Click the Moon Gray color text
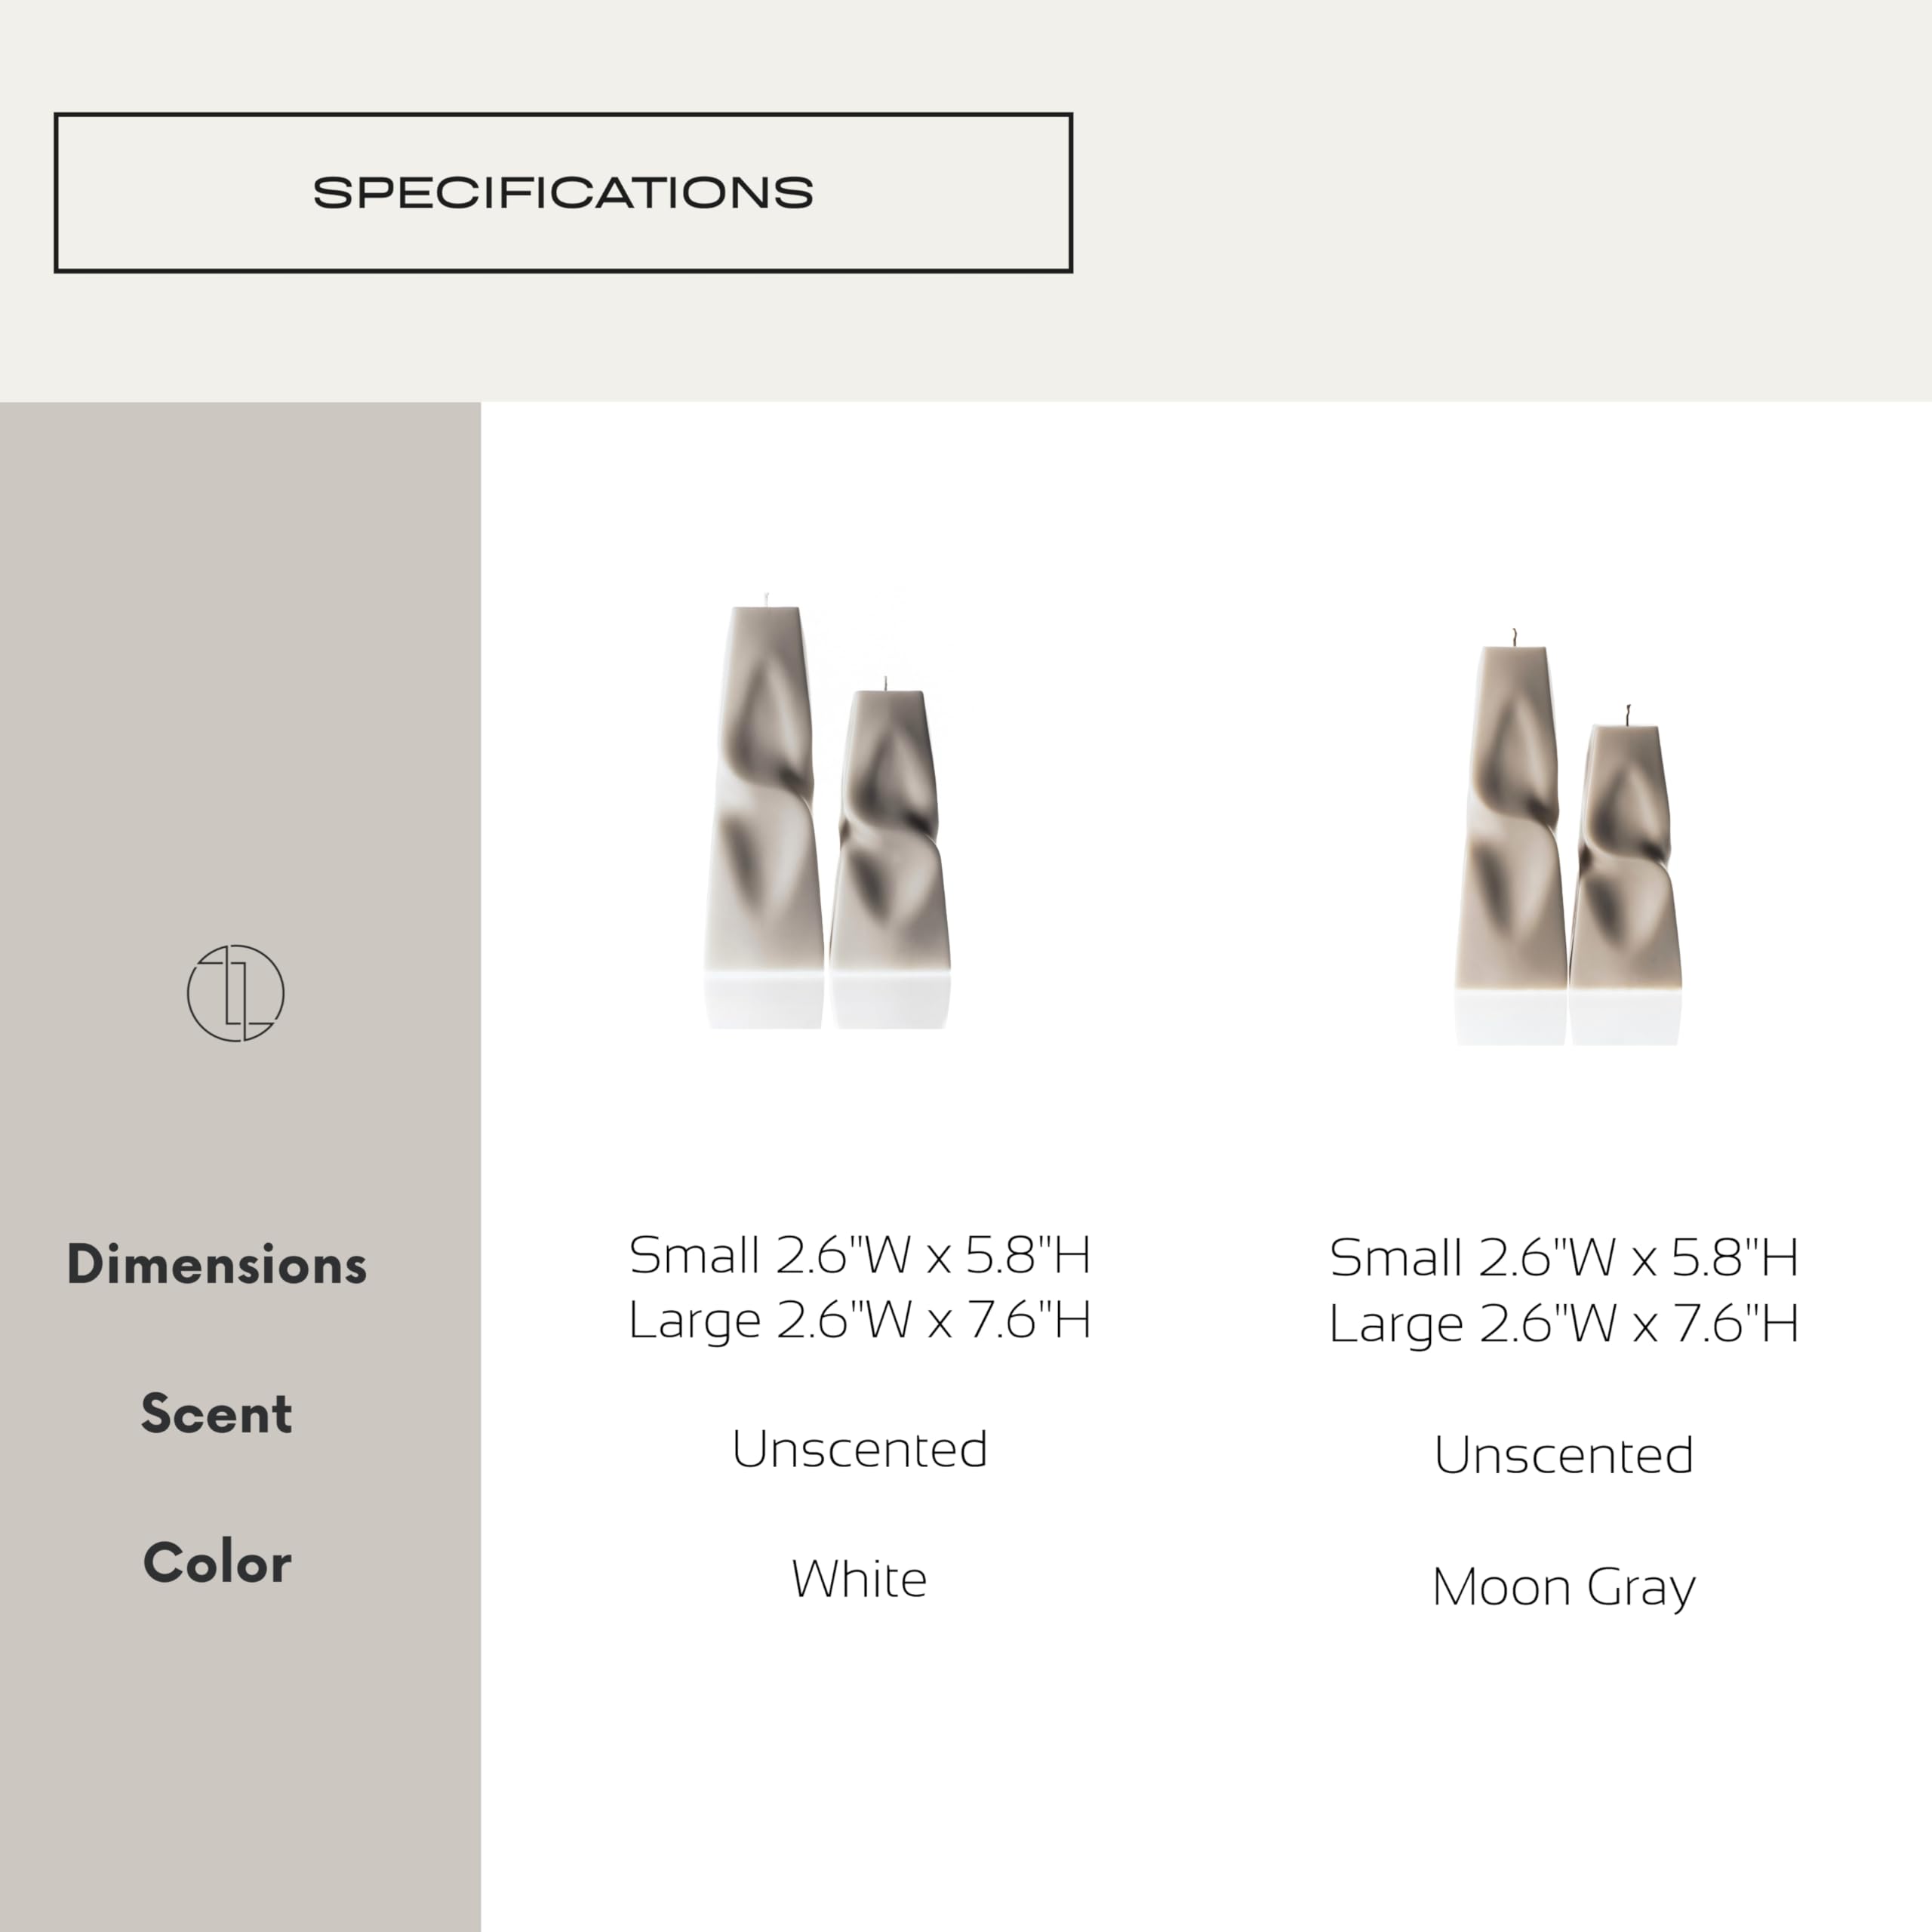This screenshot has width=1932, height=1932. tap(1563, 1587)
